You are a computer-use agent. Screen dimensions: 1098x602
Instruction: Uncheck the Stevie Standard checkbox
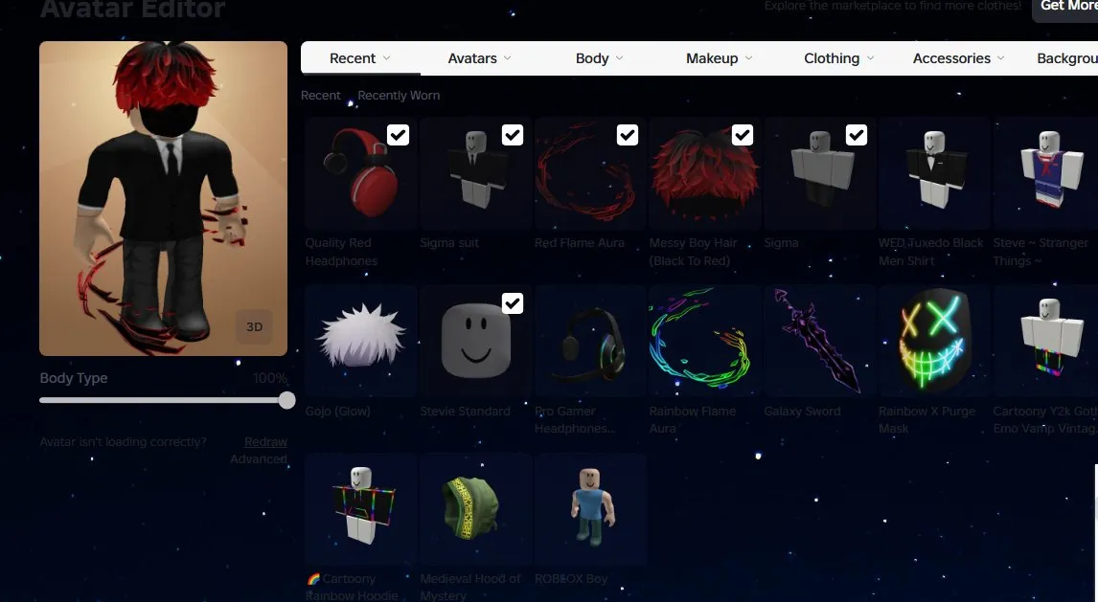tap(513, 302)
